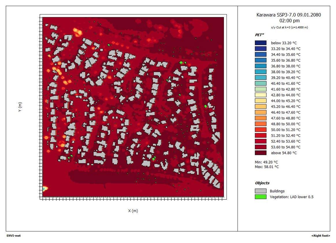Click the 'ENVI-met' footer text

14,236
